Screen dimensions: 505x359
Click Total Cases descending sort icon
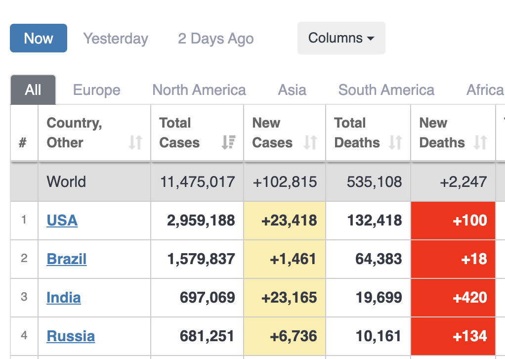(x=228, y=143)
